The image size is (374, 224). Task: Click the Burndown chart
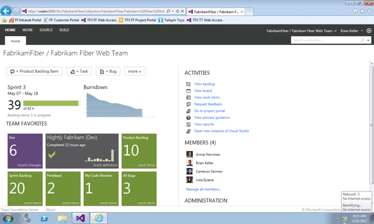click(120, 105)
